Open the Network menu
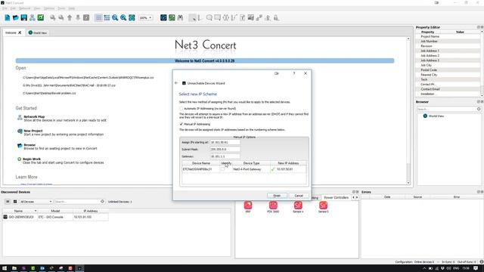 click(x=25, y=8)
